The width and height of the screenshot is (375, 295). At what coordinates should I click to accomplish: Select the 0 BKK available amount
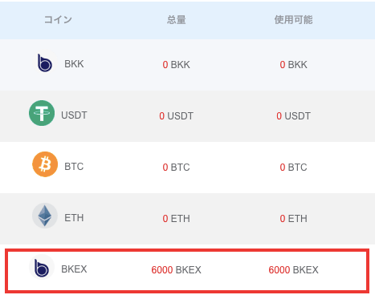[293, 65]
